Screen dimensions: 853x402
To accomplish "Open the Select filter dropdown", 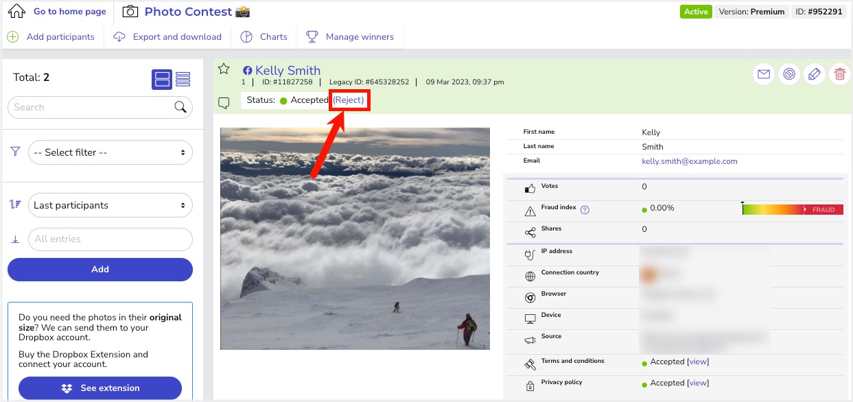I will click(x=110, y=152).
